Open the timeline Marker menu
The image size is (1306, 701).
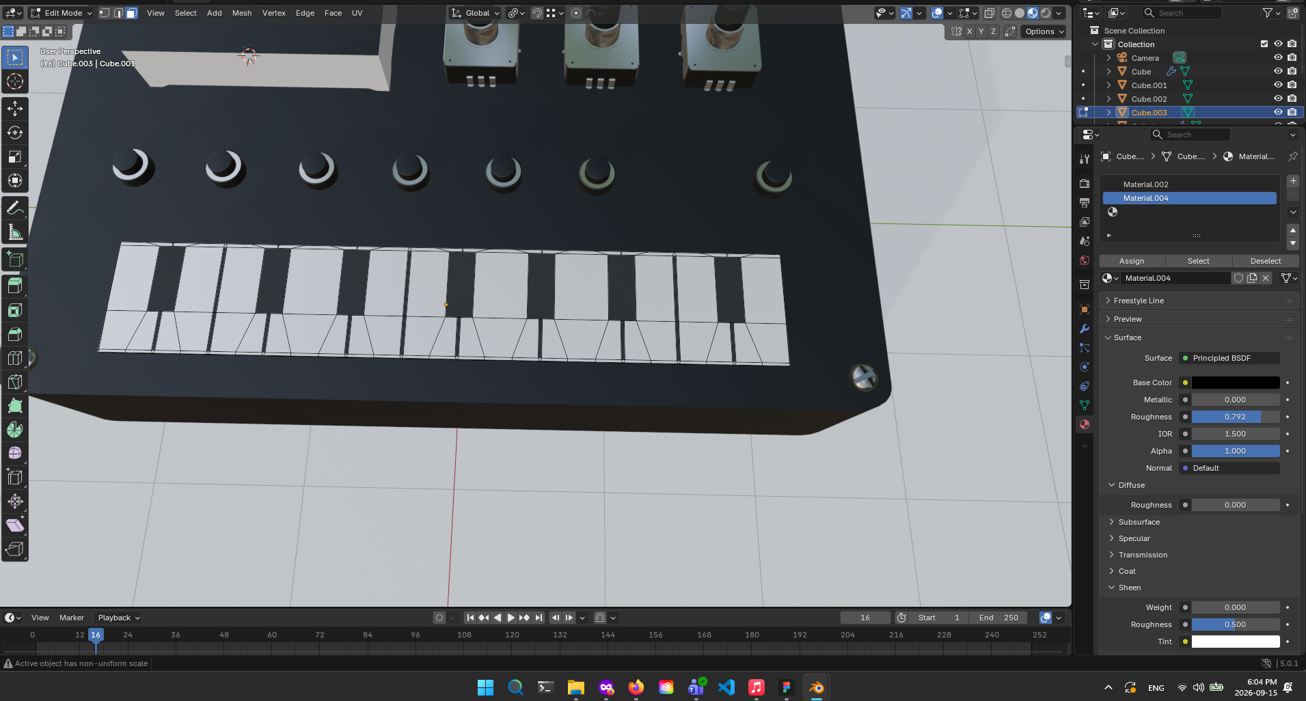point(72,618)
